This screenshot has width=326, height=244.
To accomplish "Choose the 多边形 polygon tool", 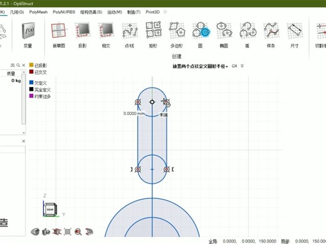I will 177,35.
